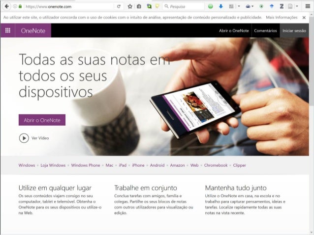Open the Mac platform link
Viewport: 314px width, 235px height.
109,165
